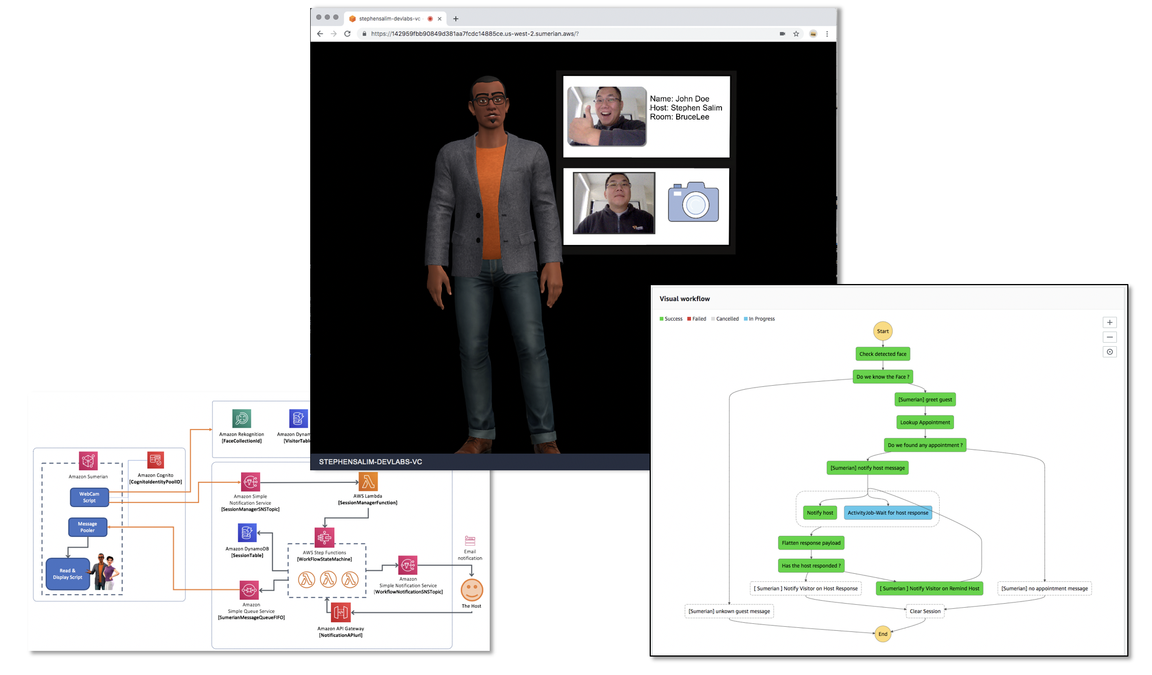Bookmark page with the star icon
This screenshot has height=675, width=1152.
click(796, 34)
